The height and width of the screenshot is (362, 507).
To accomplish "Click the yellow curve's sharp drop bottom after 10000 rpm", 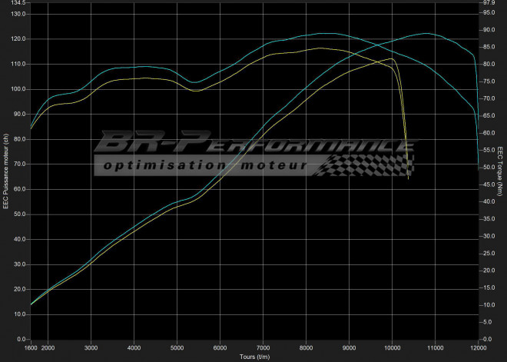I will pyautogui.click(x=408, y=178).
